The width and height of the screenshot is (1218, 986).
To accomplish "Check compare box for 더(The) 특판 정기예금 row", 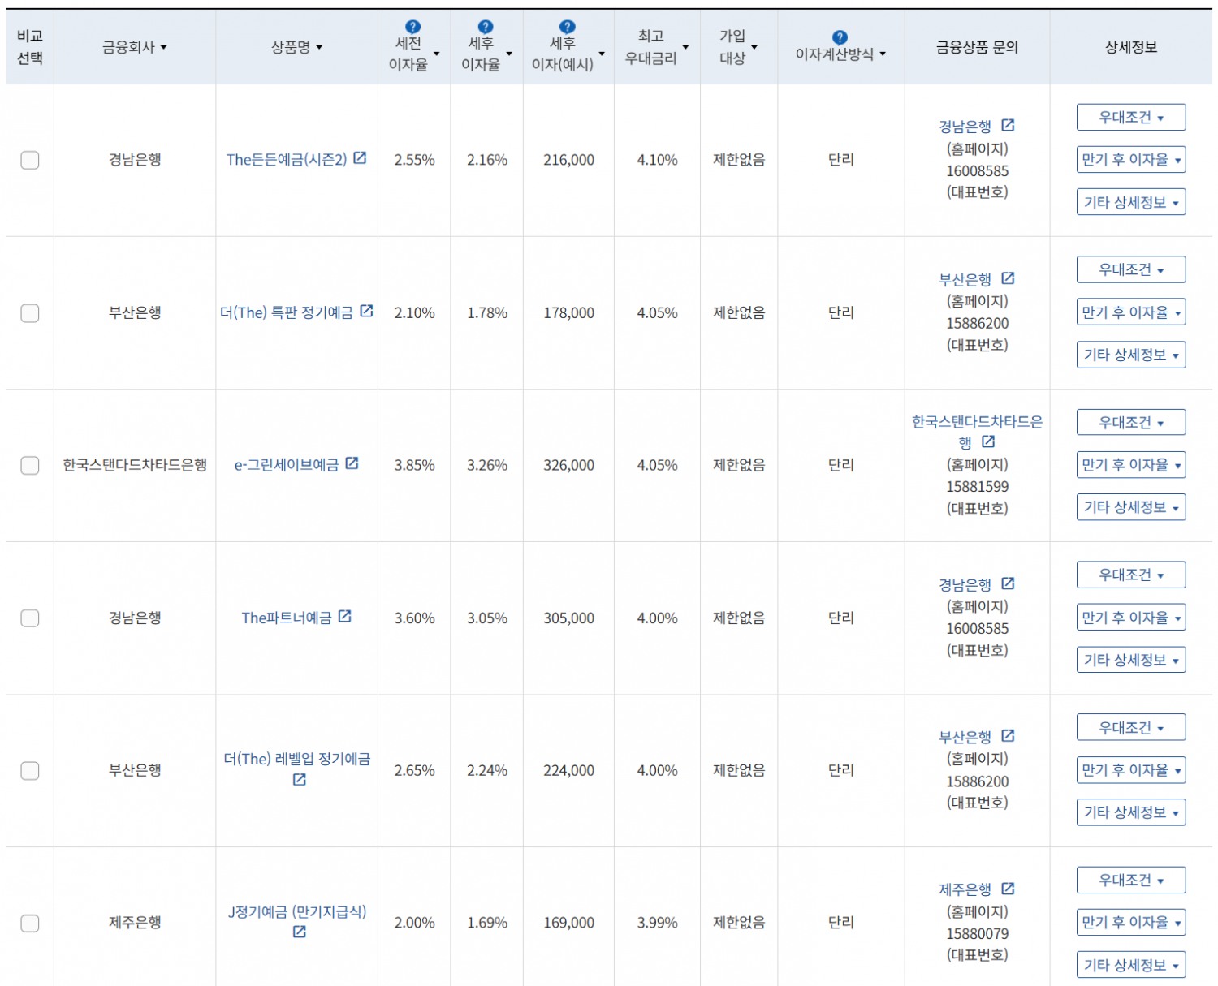I will click(30, 312).
